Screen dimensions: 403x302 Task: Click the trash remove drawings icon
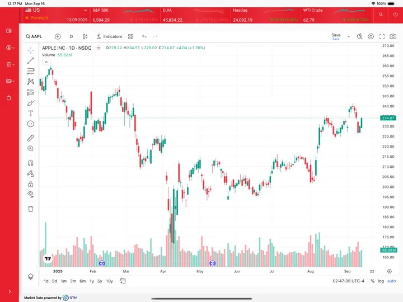pyautogui.click(x=31, y=209)
